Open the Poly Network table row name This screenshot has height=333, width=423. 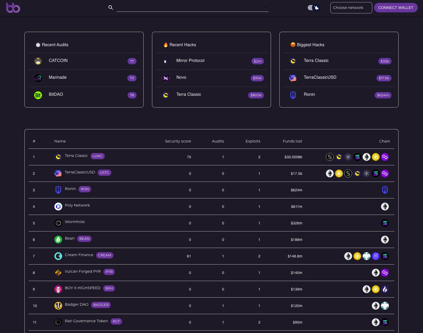point(77,205)
